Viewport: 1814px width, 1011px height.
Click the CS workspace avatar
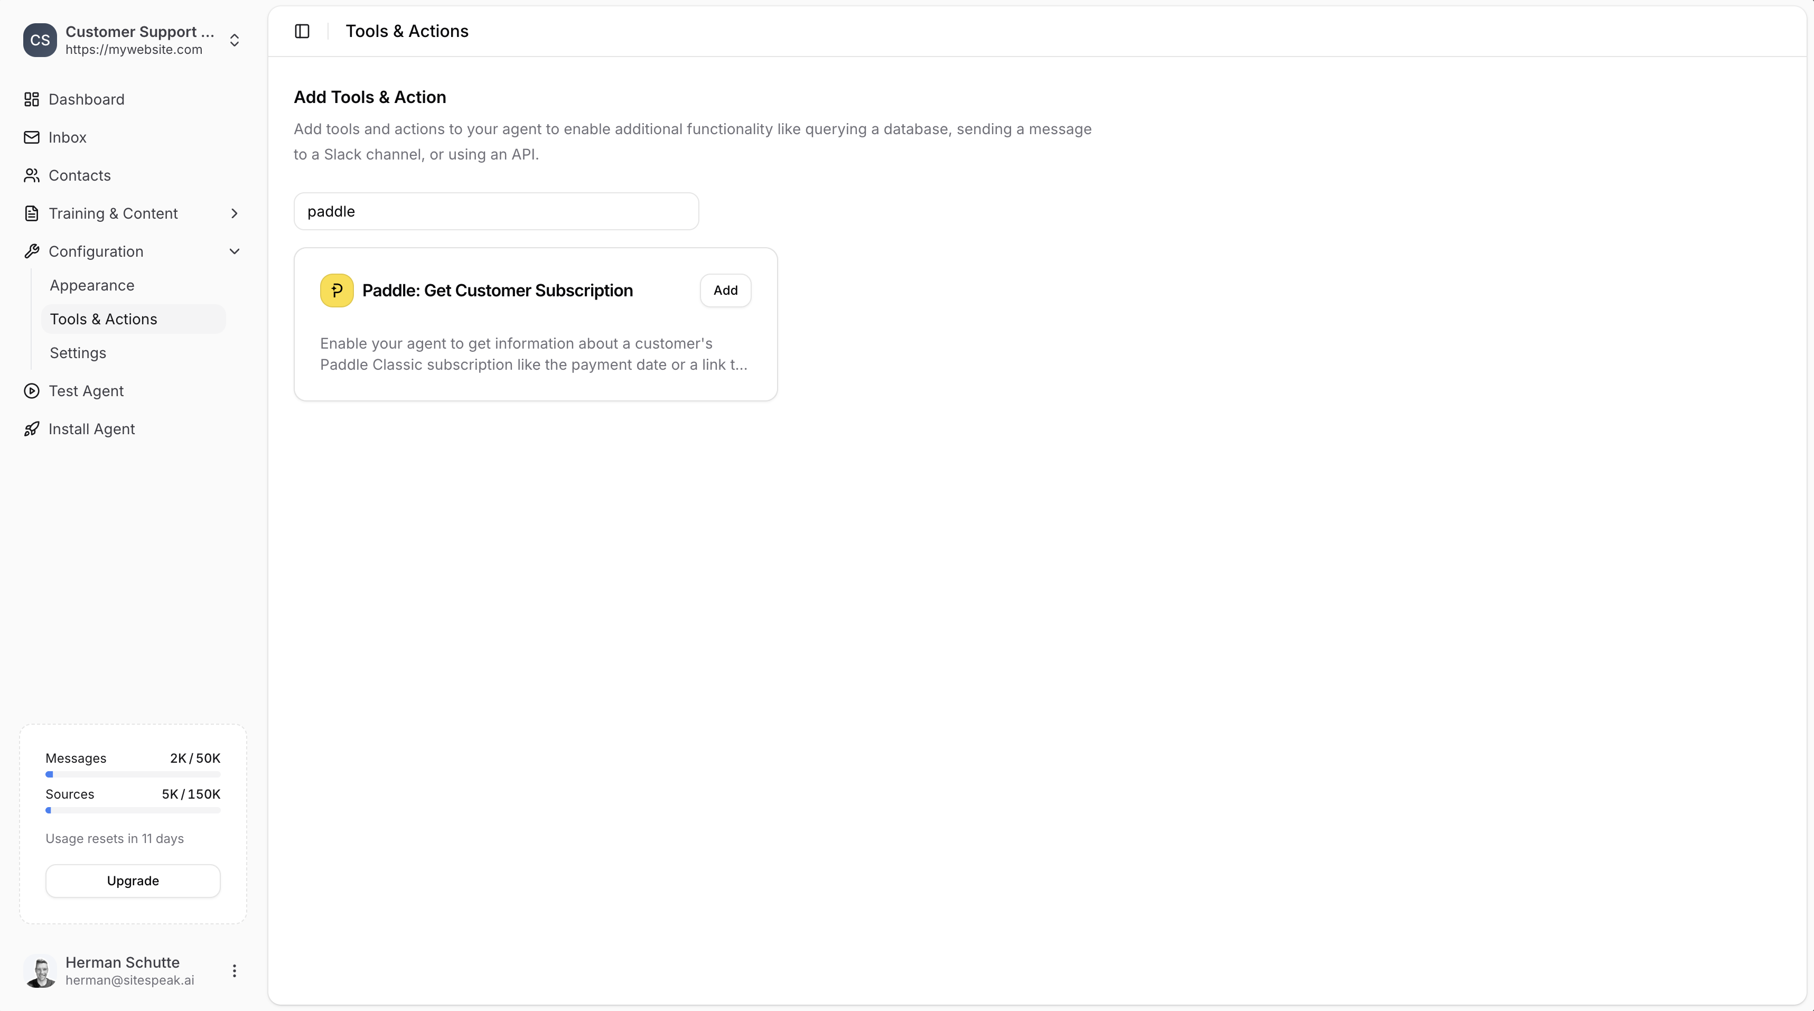[40, 40]
